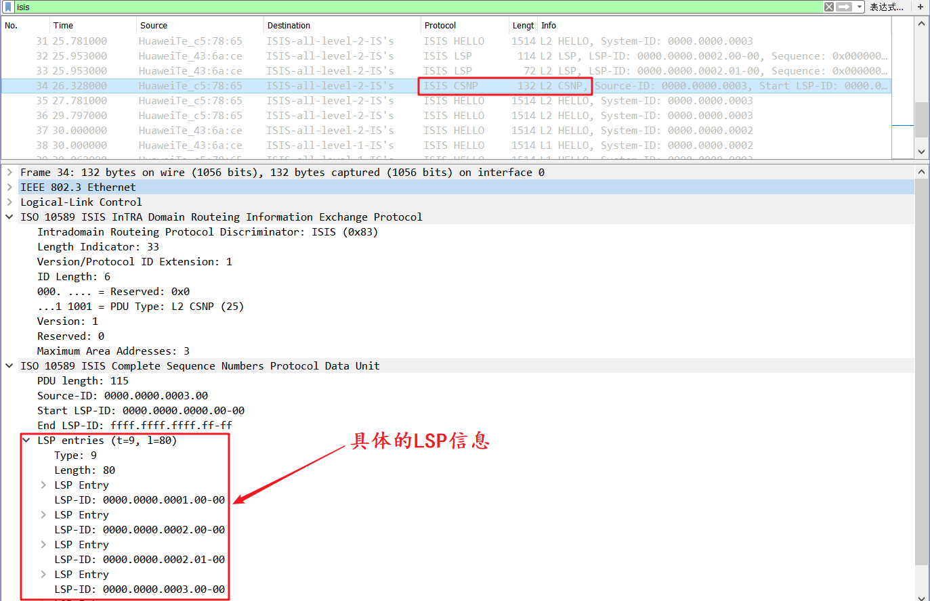Expand LSP Entry above LSP-ID 0000.0000.0002.01-00

click(x=43, y=545)
